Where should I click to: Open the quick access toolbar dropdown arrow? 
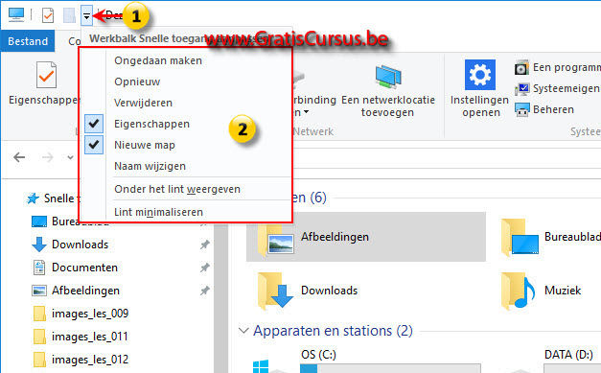[x=86, y=15]
